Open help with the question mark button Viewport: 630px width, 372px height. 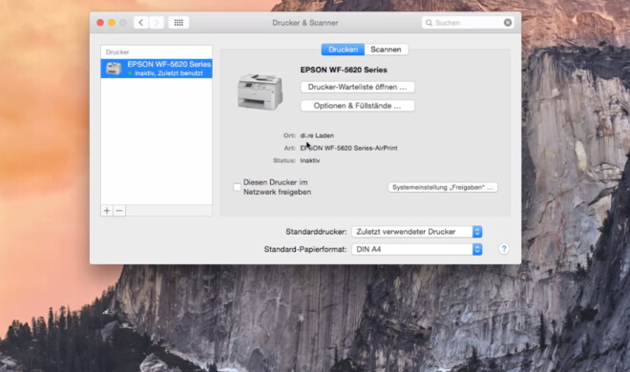pos(504,249)
